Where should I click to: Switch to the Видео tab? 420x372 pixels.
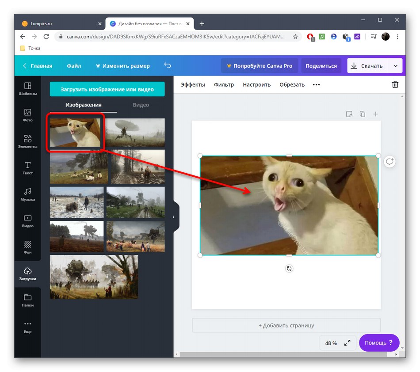click(x=141, y=105)
